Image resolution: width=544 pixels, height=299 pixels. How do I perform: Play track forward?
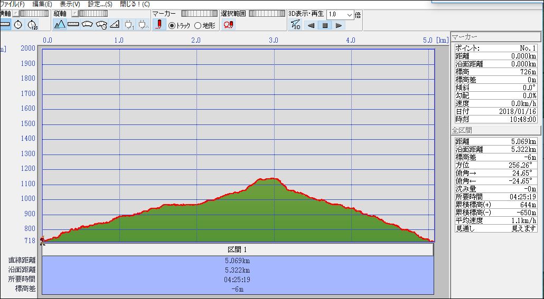tap(339, 25)
